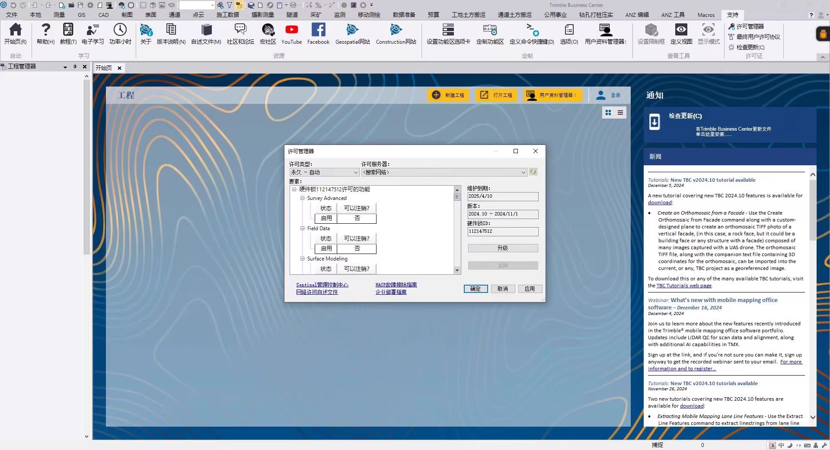830x450 pixels.
Task: Click the About ribbon icon
Action: pos(146,33)
